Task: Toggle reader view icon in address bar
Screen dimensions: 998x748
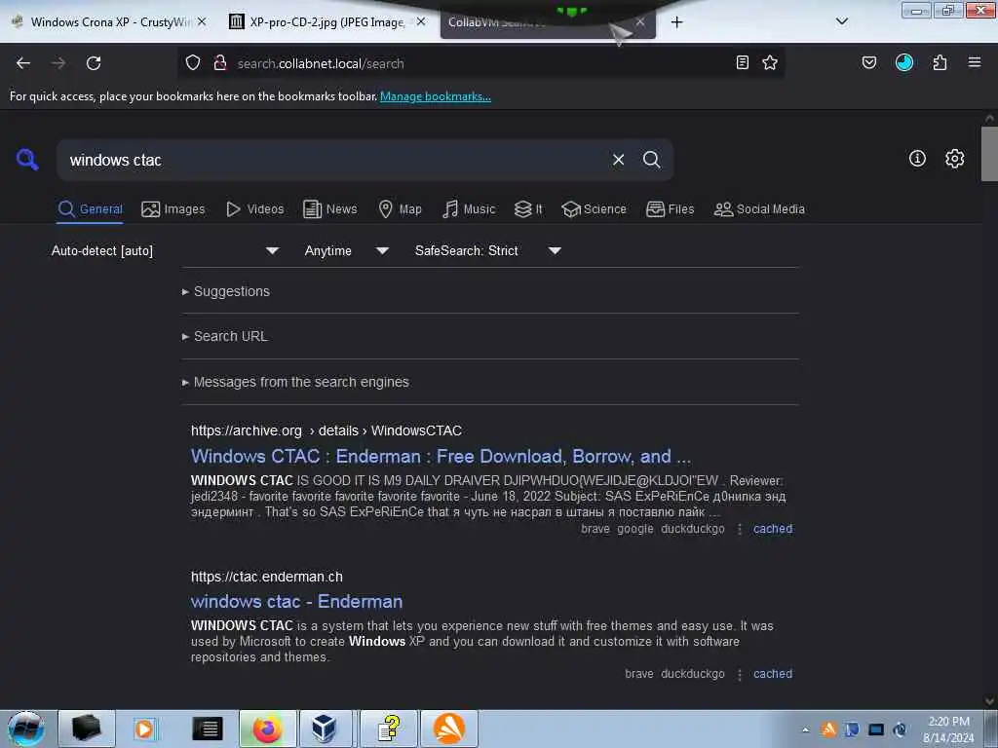Action: [x=742, y=62]
